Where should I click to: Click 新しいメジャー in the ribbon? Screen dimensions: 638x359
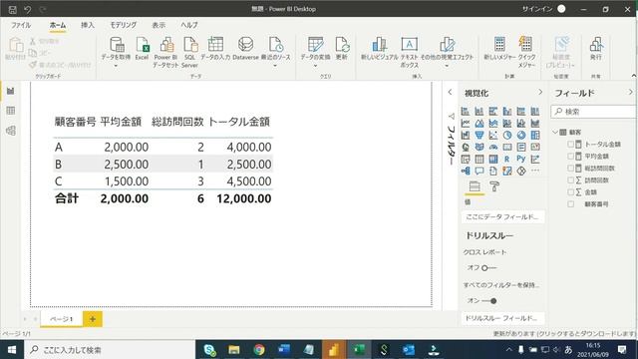click(499, 49)
